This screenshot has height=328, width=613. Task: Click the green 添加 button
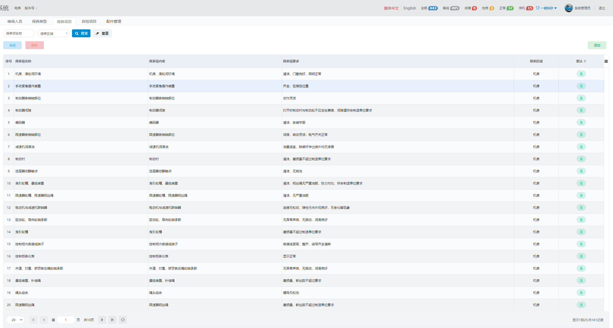point(597,45)
